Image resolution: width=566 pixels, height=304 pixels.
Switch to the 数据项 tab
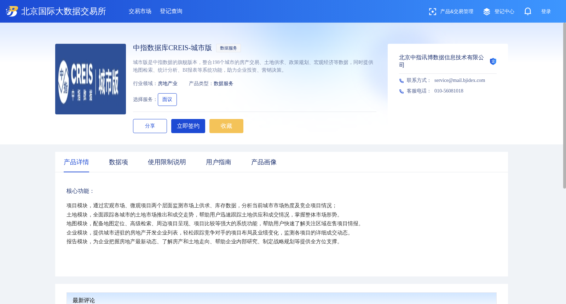(119, 162)
